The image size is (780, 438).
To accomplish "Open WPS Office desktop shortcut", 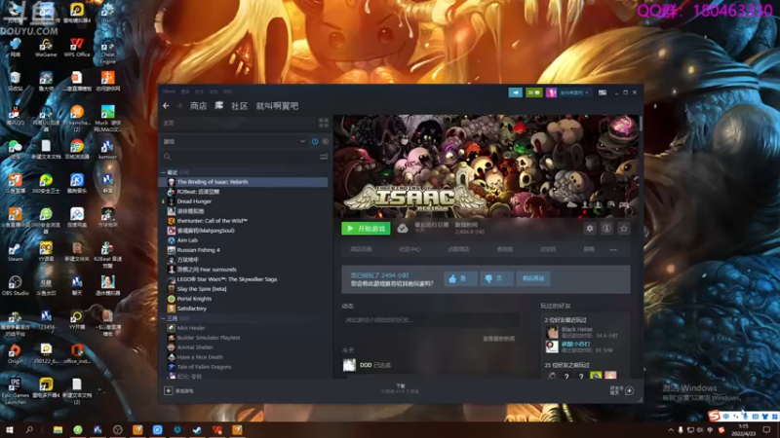I will click(x=77, y=48).
